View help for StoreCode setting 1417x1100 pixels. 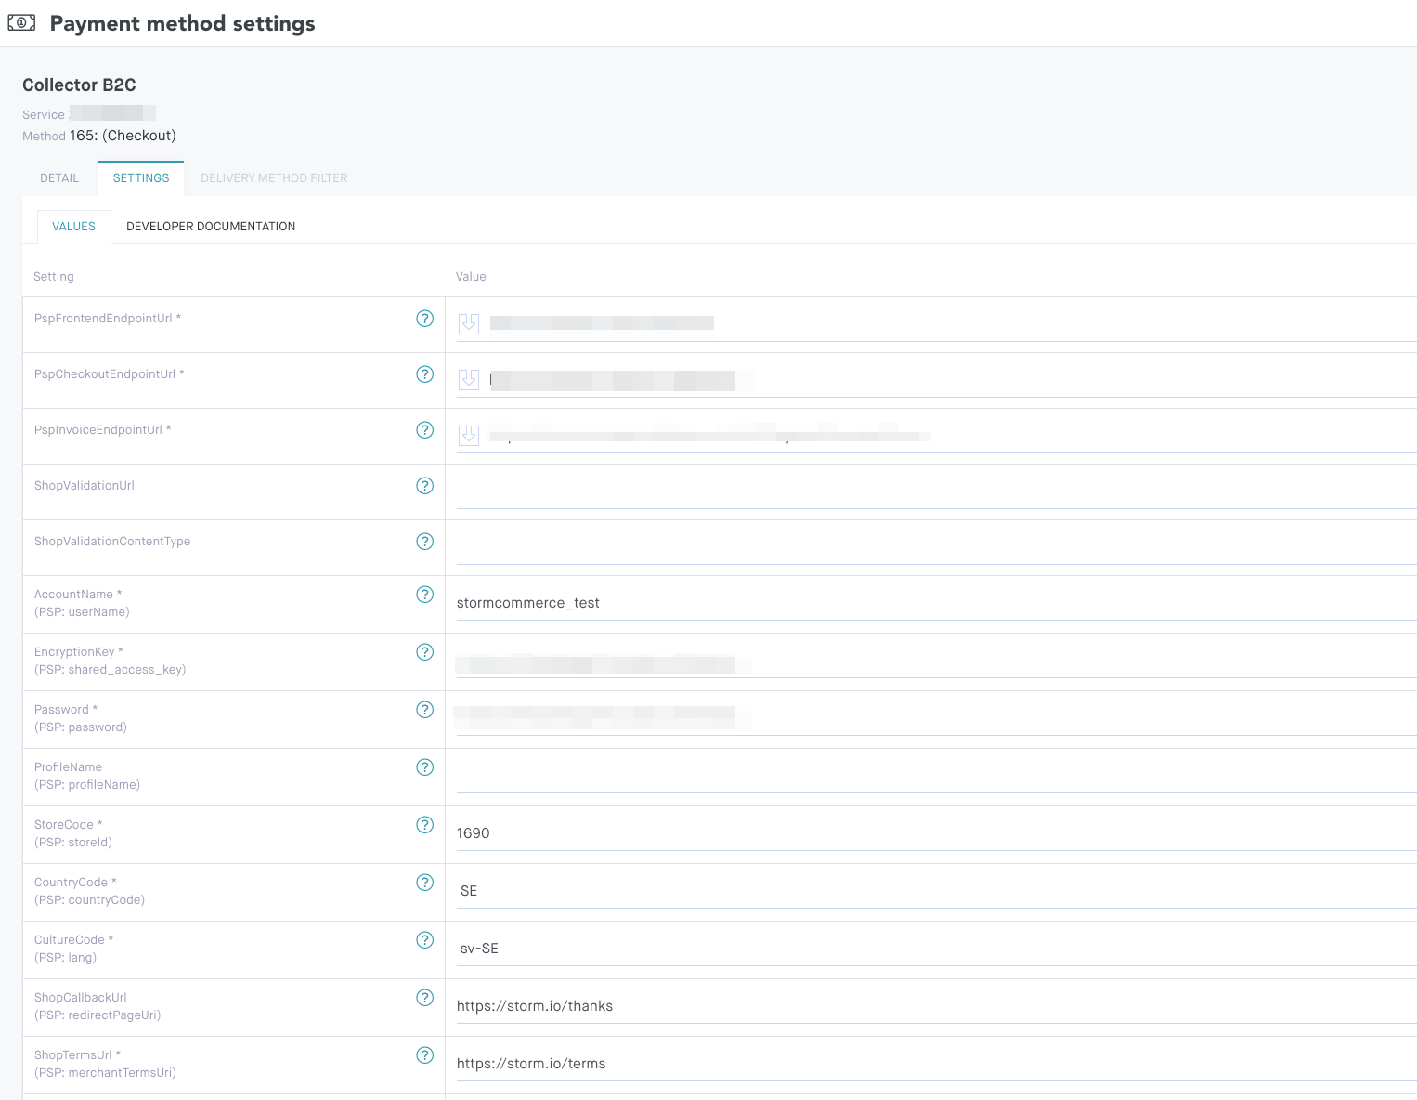[424, 825]
